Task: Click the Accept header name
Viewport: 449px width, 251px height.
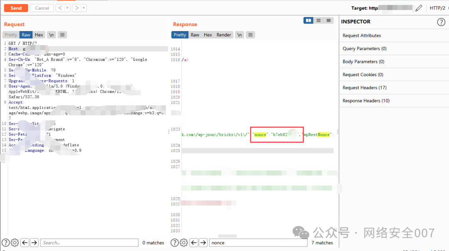Action: [15, 102]
